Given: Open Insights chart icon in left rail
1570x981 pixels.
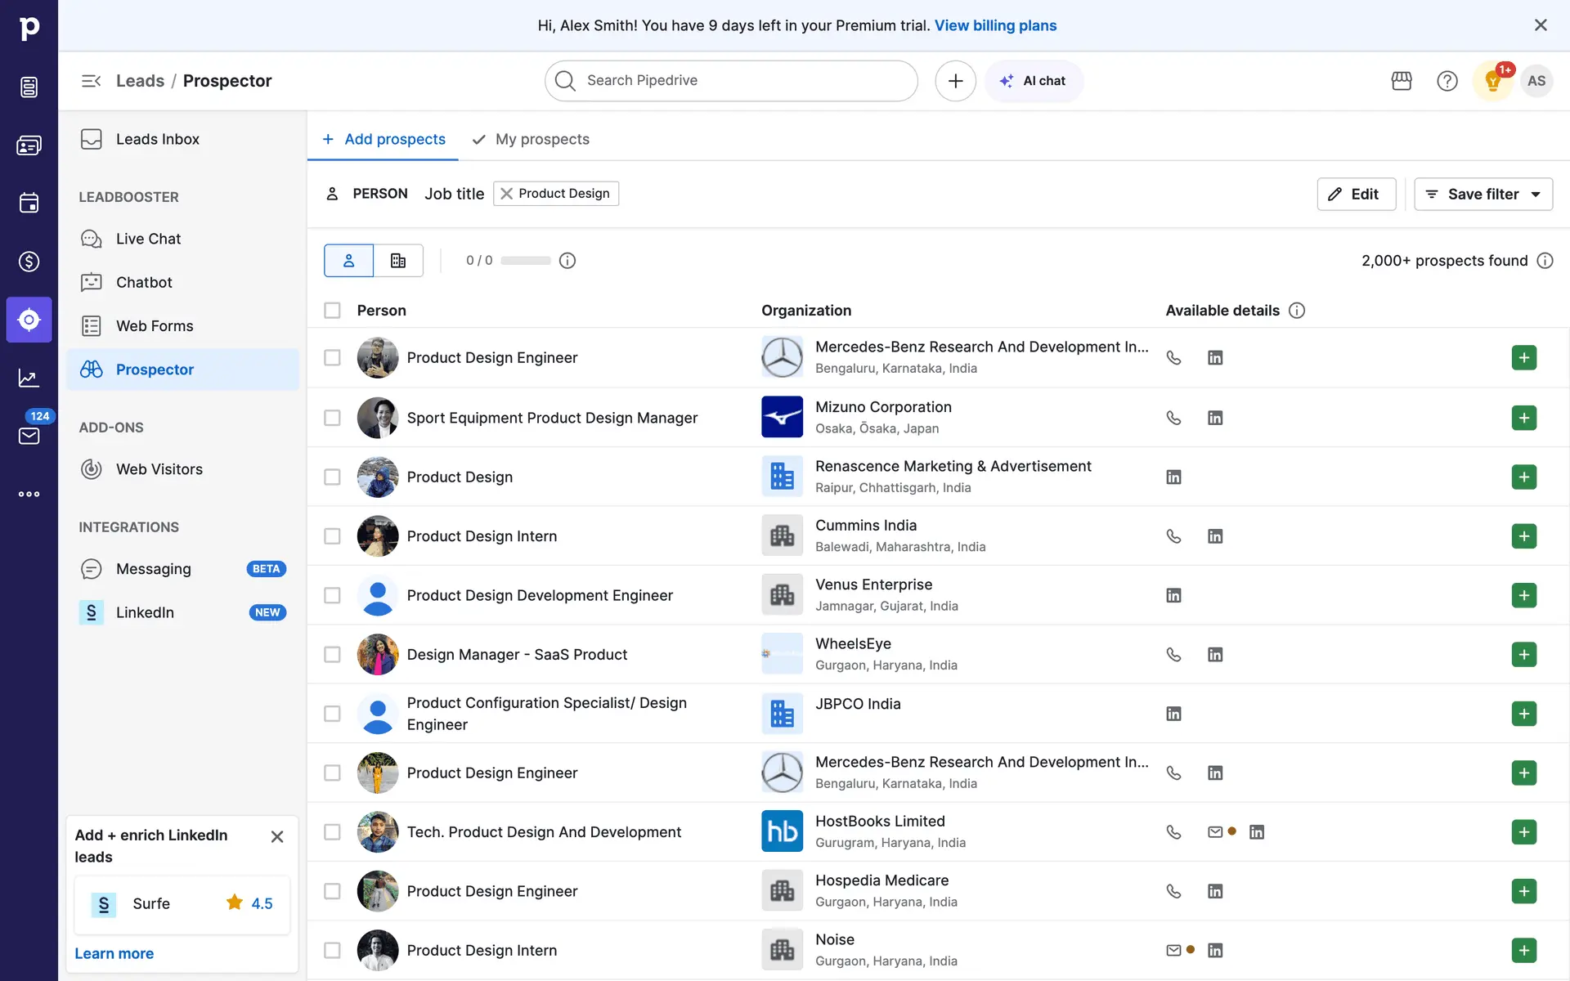Looking at the screenshot, I should click(x=29, y=378).
